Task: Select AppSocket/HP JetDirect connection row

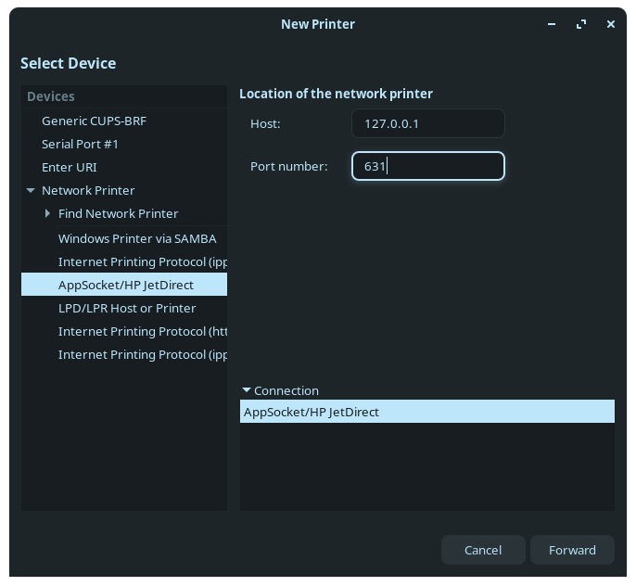Action: [x=426, y=412]
